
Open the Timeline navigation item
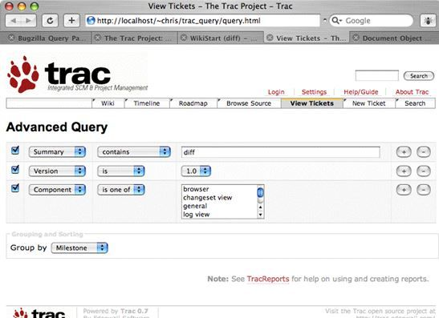pyautogui.click(x=147, y=103)
